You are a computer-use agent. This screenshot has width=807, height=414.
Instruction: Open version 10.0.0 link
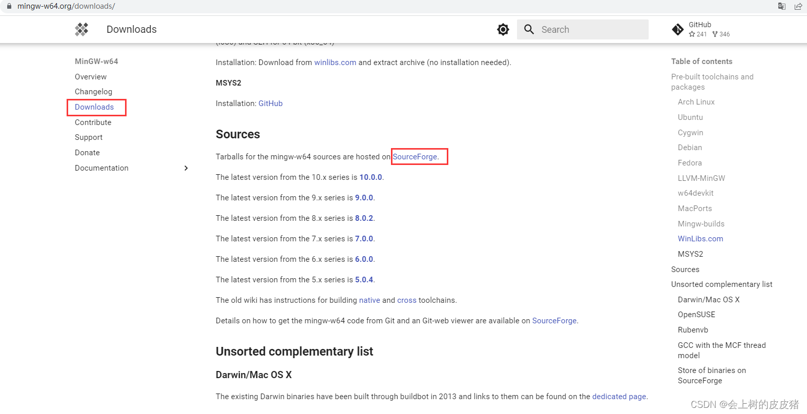(370, 177)
